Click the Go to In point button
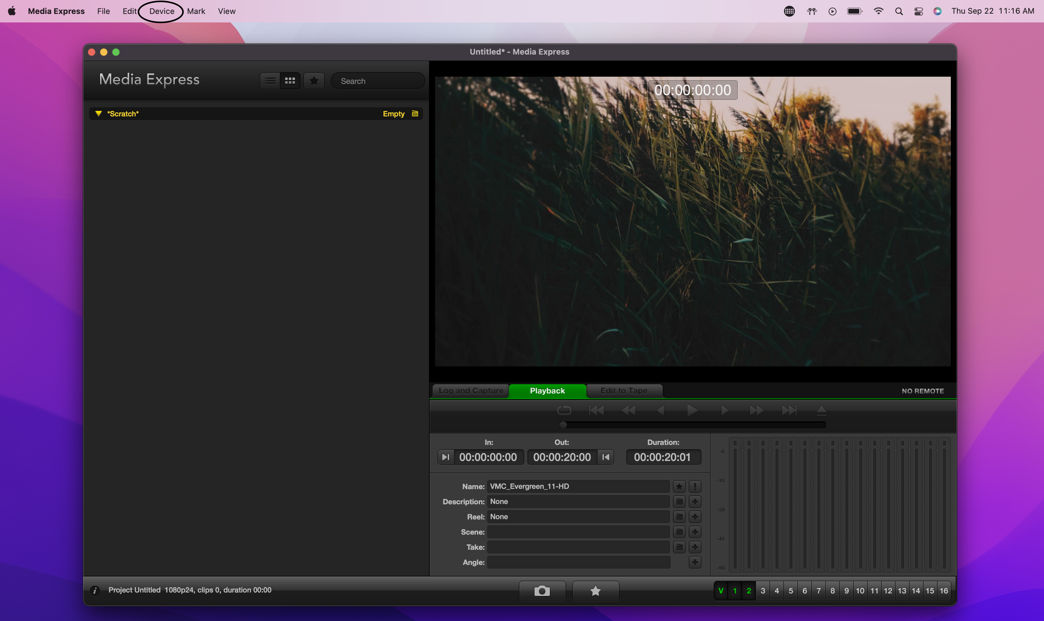The height and width of the screenshot is (621, 1044). click(x=445, y=457)
